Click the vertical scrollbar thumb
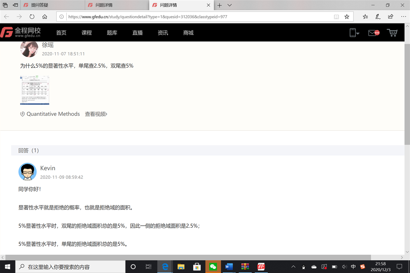 tap(407, 94)
